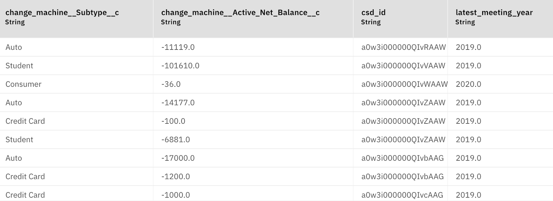Select the csd_id column header
The width and height of the screenshot is (553, 201).
pyautogui.click(x=373, y=13)
